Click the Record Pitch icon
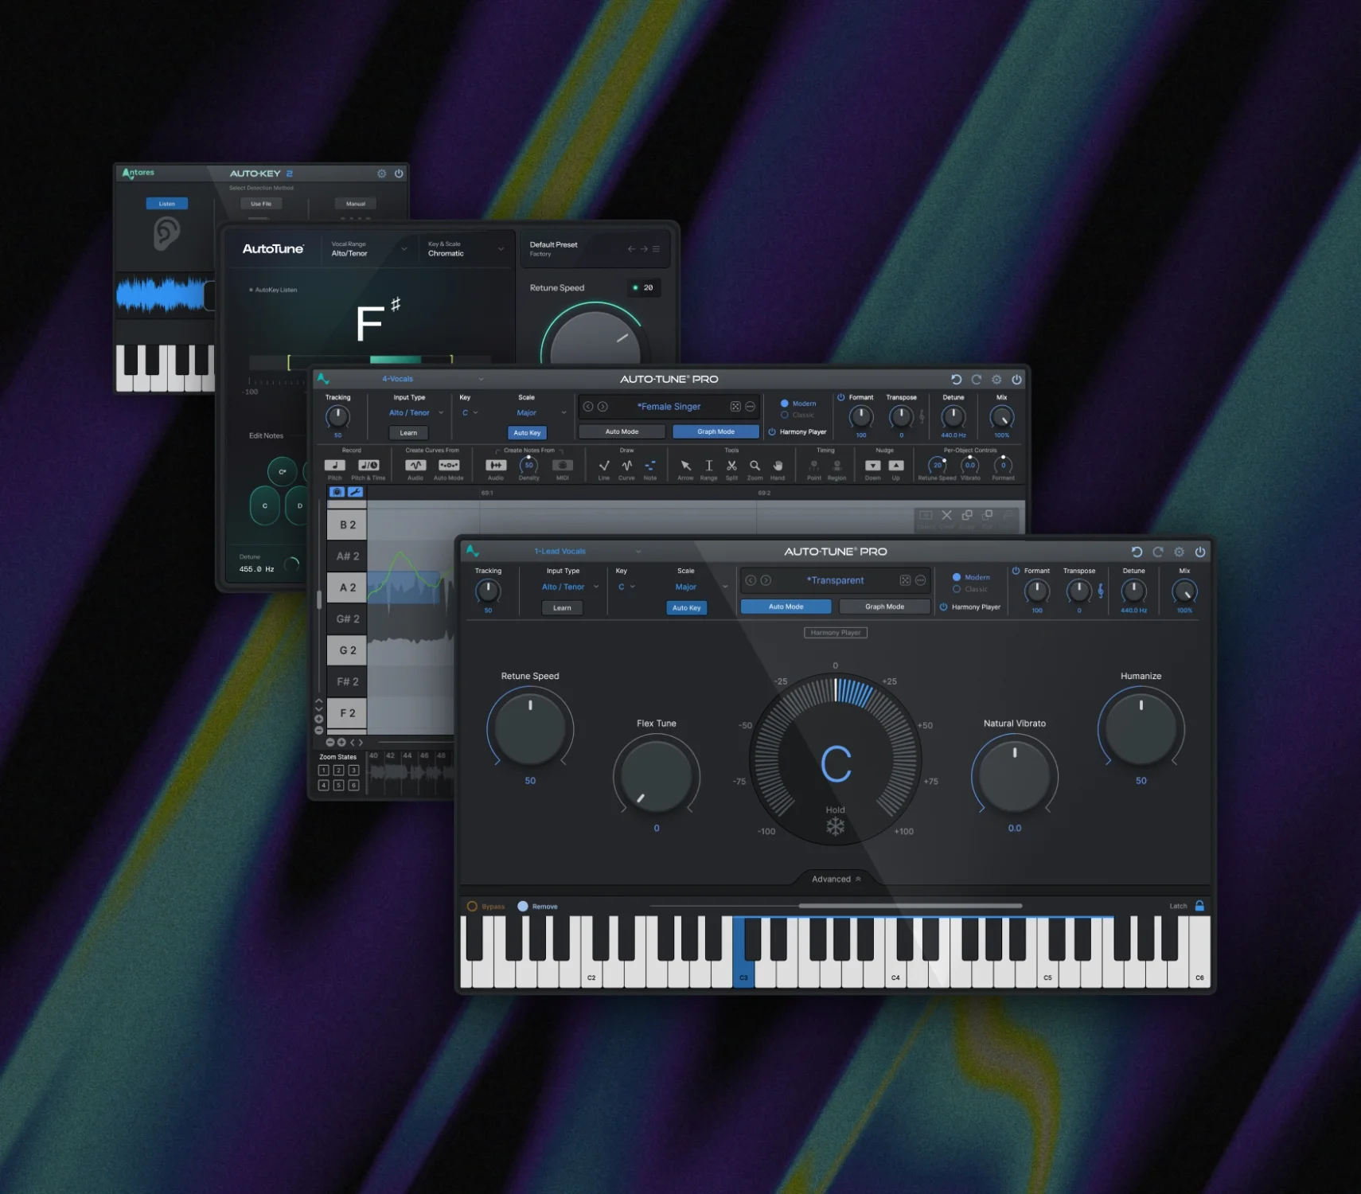The height and width of the screenshot is (1194, 1361). click(335, 466)
